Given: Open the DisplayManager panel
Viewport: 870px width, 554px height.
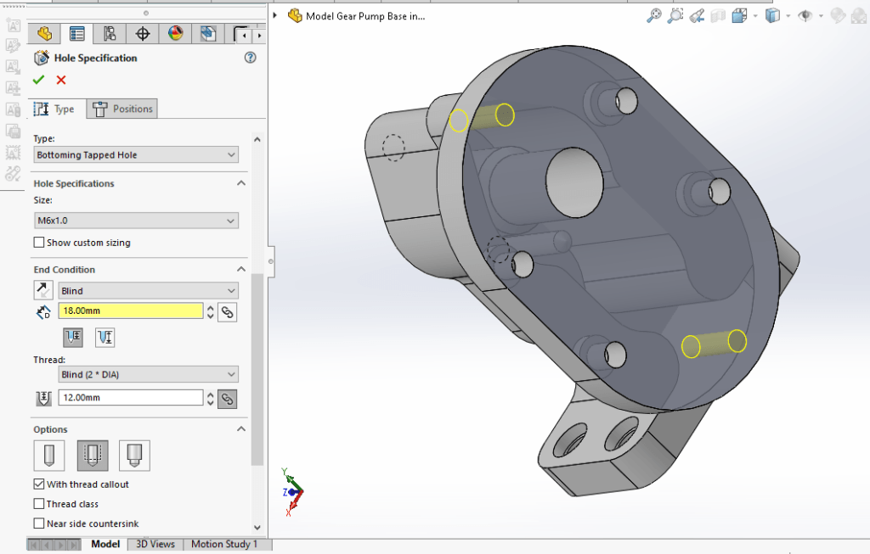Looking at the screenshot, I should [173, 34].
